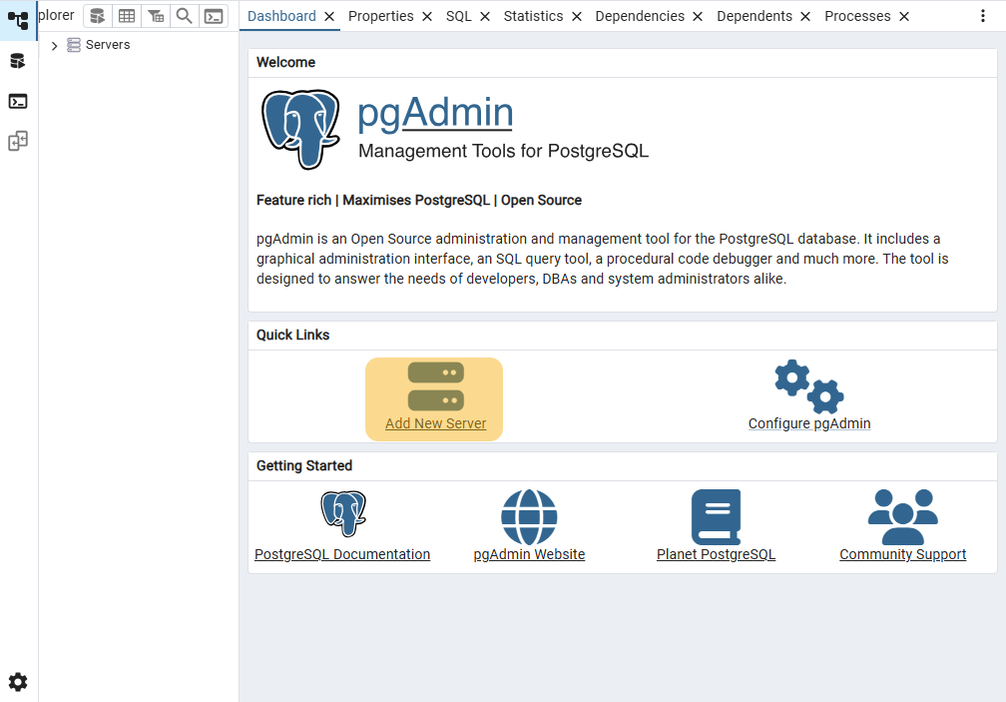Close the Dashboard tab
1006x702 pixels.
point(329,17)
